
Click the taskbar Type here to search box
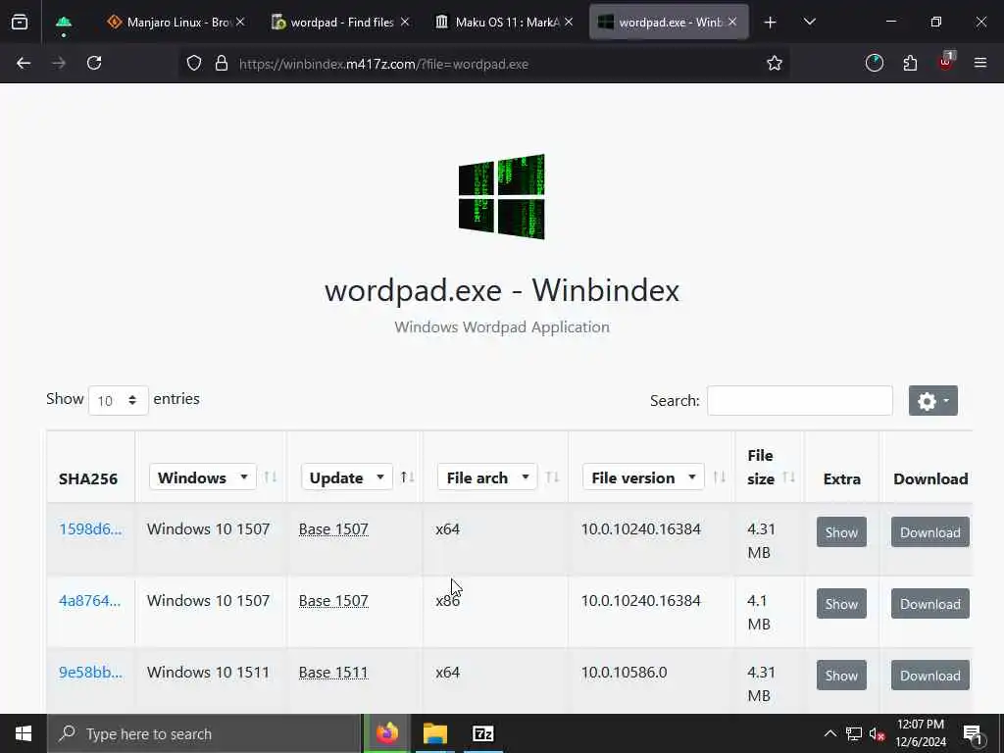pyautogui.click(x=204, y=733)
